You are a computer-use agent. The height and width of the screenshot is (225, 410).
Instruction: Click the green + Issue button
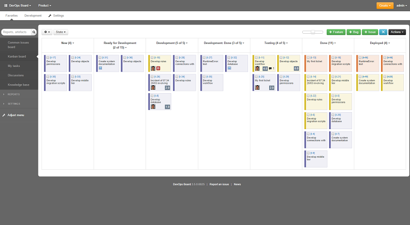point(370,32)
